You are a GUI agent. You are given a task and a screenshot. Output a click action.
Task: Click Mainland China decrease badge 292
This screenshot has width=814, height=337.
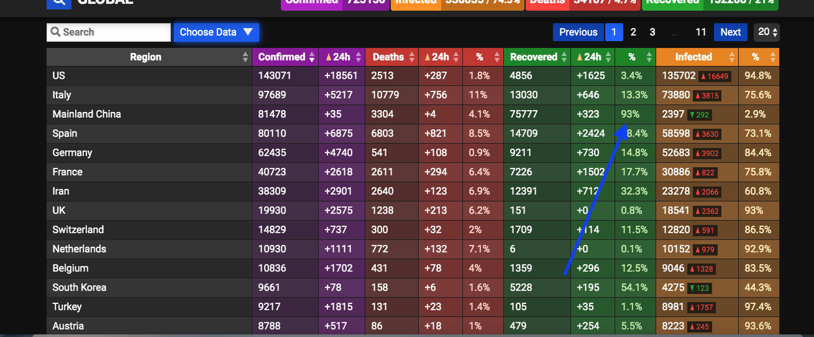point(699,115)
